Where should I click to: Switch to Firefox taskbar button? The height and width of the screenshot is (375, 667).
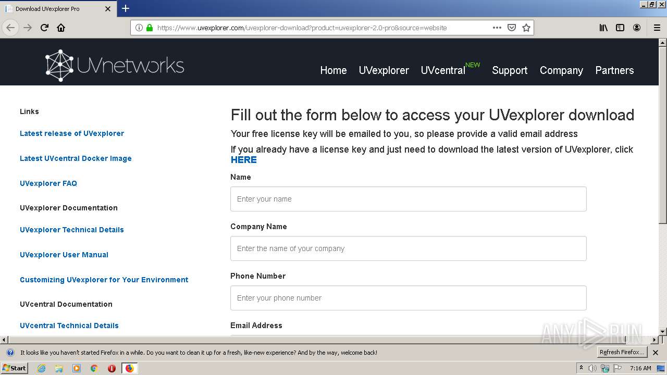click(x=129, y=368)
